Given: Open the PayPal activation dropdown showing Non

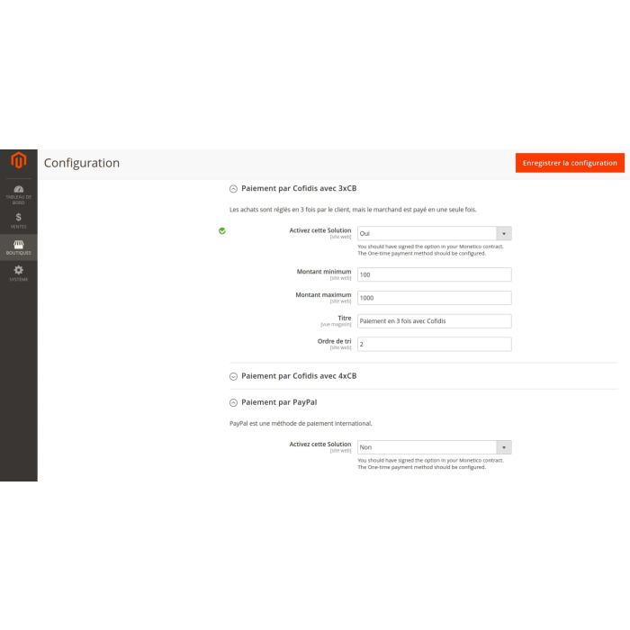Looking at the screenshot, I should [435, 447].
